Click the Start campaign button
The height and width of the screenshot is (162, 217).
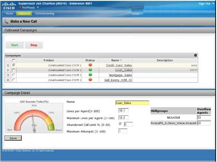point(15,45)
